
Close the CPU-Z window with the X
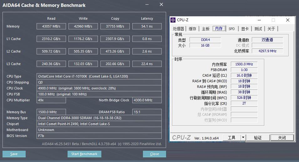point(288,20)
